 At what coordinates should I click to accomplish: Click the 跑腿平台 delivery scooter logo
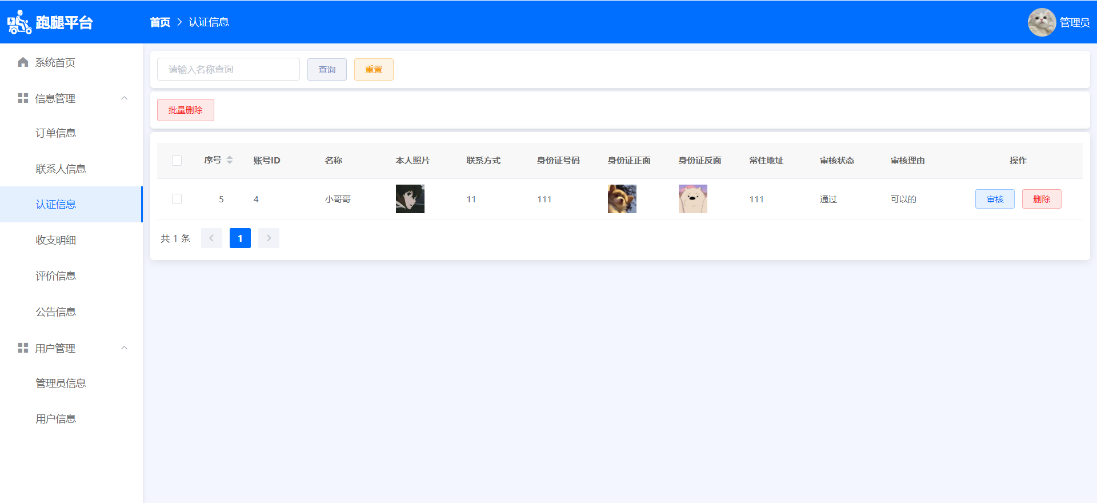[19, 22]
